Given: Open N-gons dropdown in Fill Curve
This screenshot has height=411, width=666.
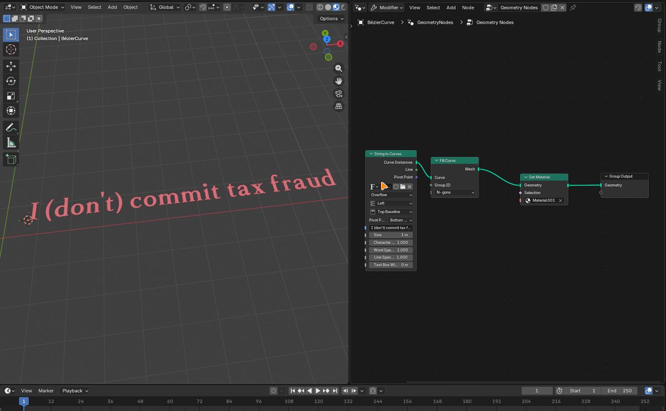Looking at the screenshot, I should point(455,192).
